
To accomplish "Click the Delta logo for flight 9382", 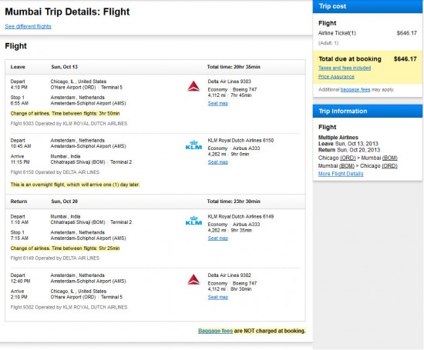I will [193, 279].
